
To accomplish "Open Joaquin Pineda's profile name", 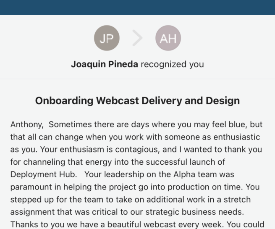I will 104,64.
